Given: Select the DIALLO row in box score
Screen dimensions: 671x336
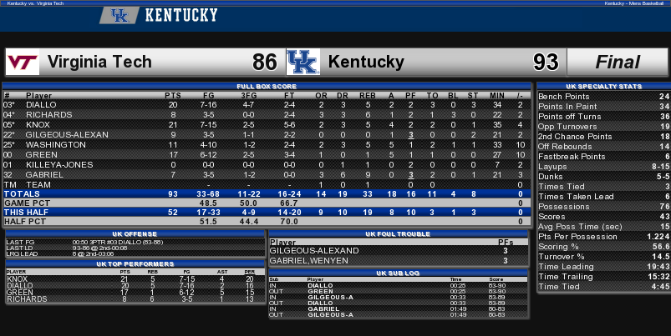Looking at the screenshot, I should (267, 104).
